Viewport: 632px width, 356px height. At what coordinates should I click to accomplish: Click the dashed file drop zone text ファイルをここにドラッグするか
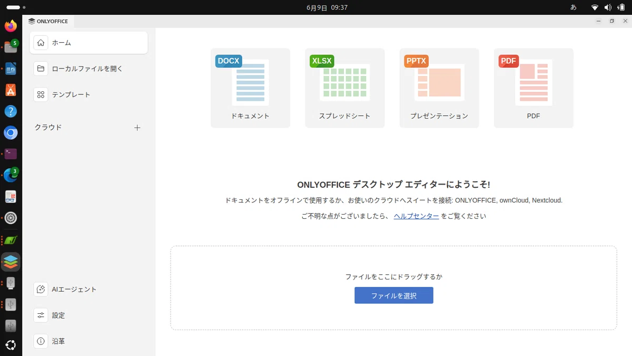tap(394, 276)
